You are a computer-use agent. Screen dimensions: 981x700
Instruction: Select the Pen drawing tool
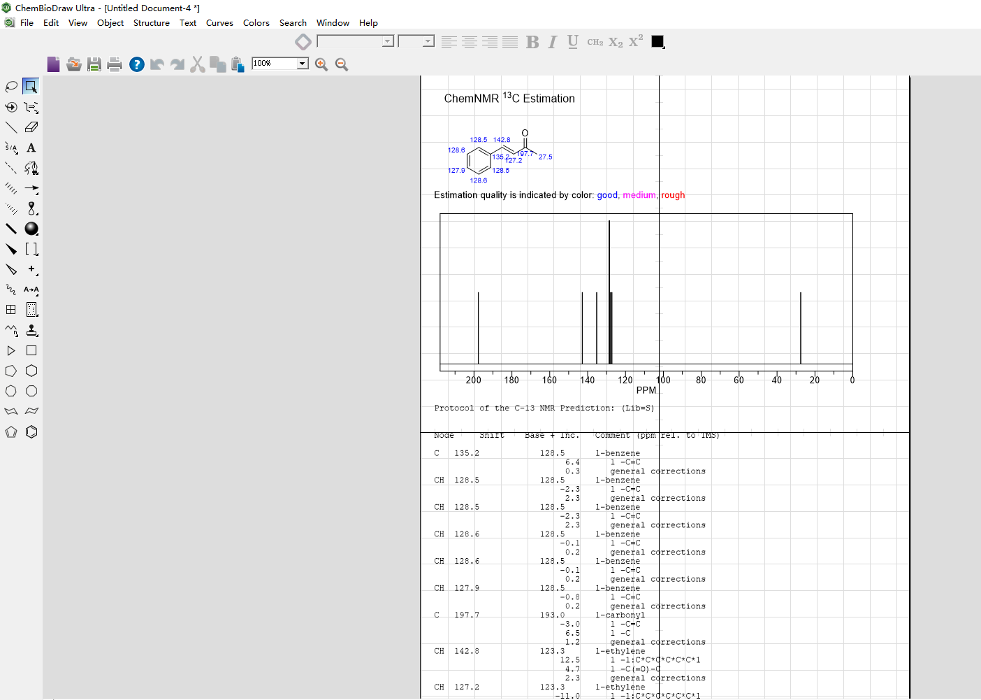31,168
